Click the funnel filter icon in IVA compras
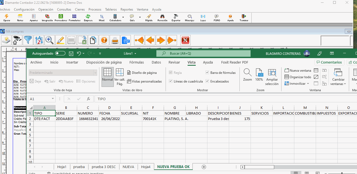 pyautogui.click(x=28, y=40)
